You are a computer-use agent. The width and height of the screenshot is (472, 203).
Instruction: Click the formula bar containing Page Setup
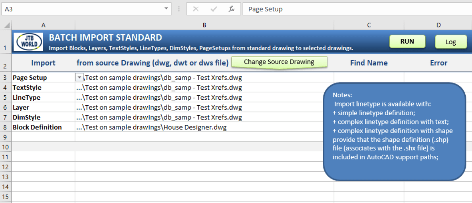coord(357,9)
